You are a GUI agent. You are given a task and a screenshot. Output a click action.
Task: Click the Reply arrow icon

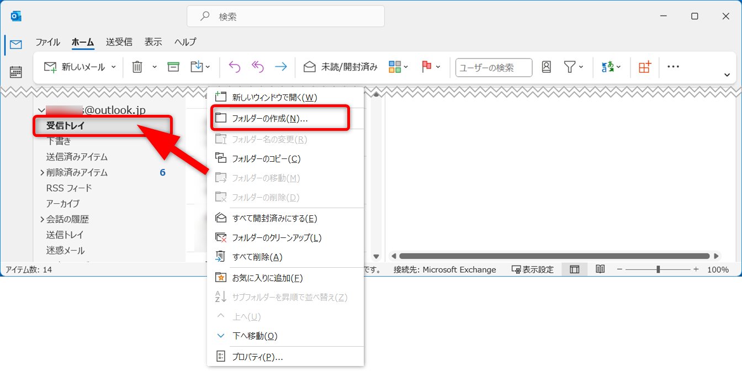tap(235, 67)
